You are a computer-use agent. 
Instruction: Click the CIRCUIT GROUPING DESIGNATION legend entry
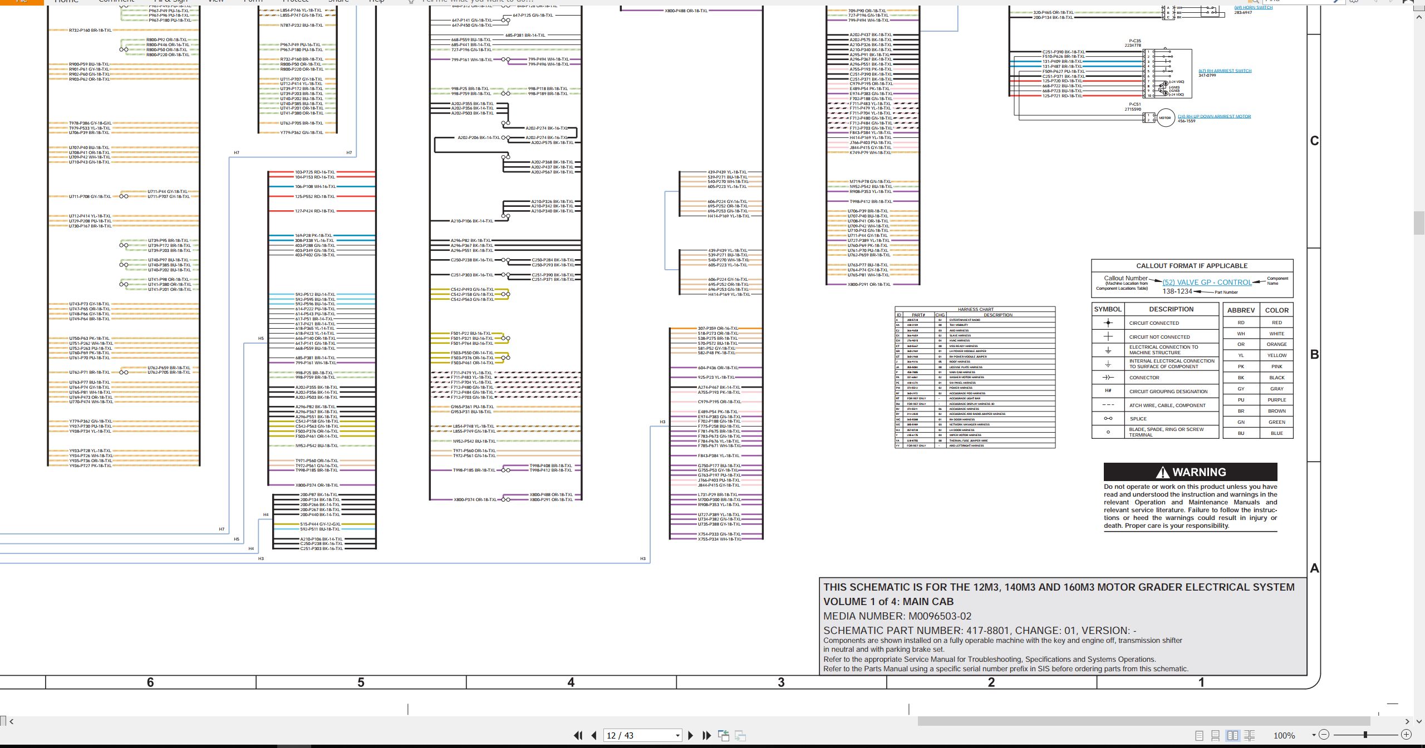pyautogui.click(x=1168, y=392)
